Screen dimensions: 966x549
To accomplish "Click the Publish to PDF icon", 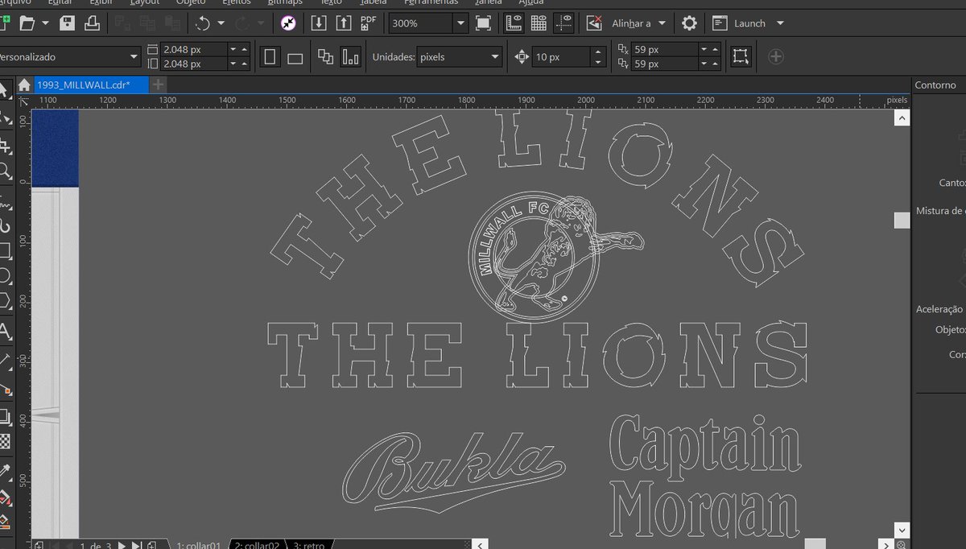I will (x=369, y=23).
